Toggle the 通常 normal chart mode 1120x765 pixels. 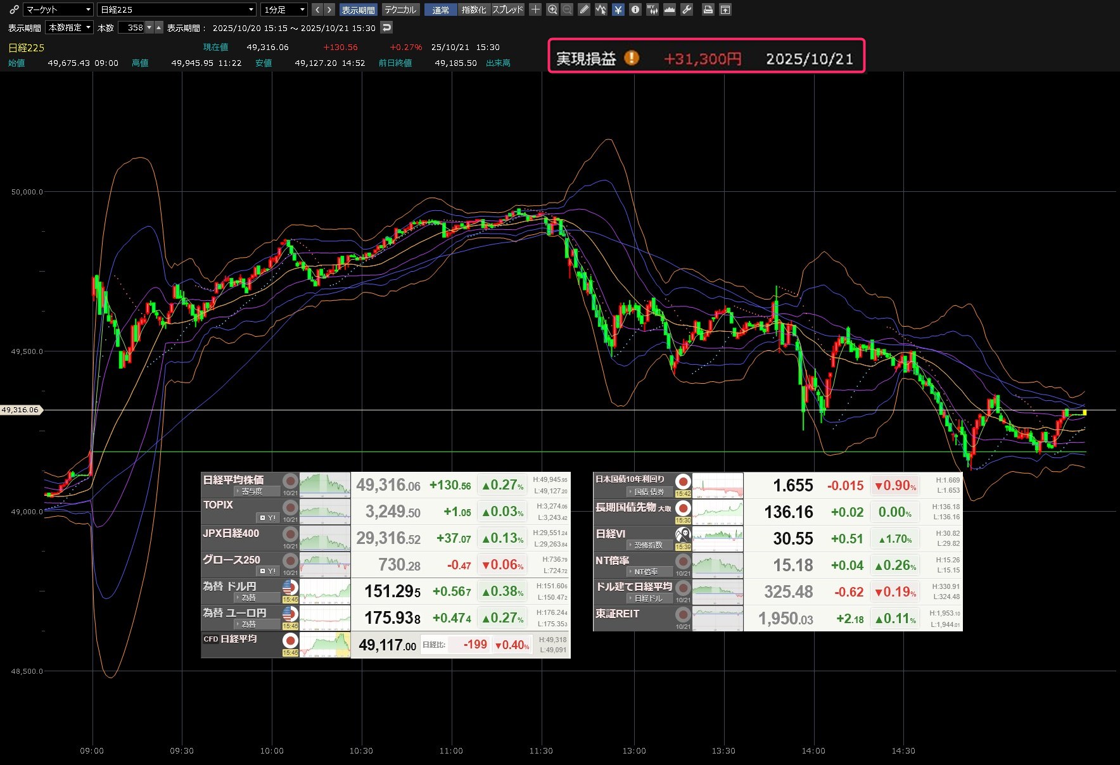point(441,9)
